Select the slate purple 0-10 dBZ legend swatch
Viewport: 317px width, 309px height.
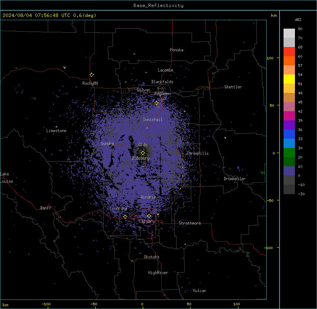pos(289,171)
